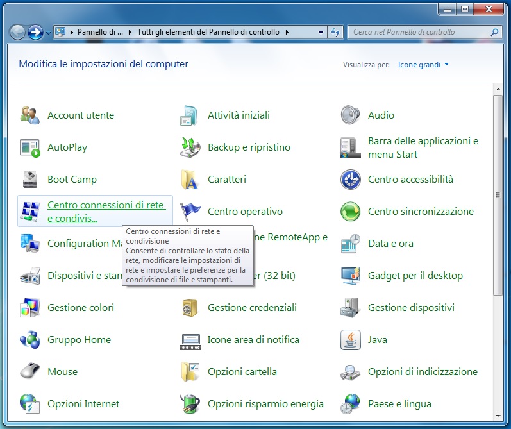511x429 pixels.
Task: Open the AutoPlay icon
Action: 30,147
